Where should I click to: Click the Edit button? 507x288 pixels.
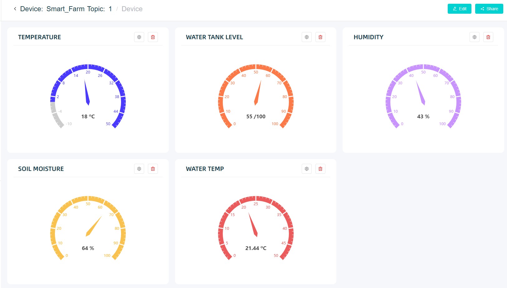point(459,9)
